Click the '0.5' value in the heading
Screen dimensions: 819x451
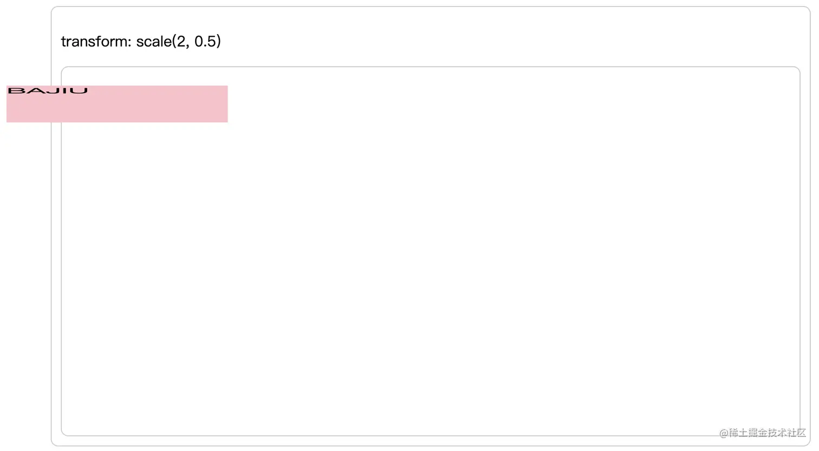[x=205, y=42]
